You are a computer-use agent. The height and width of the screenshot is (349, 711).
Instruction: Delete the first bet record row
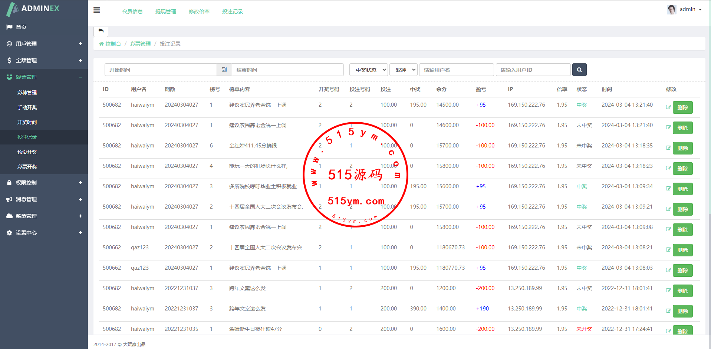pyautogui.click(x=682, y=107)
